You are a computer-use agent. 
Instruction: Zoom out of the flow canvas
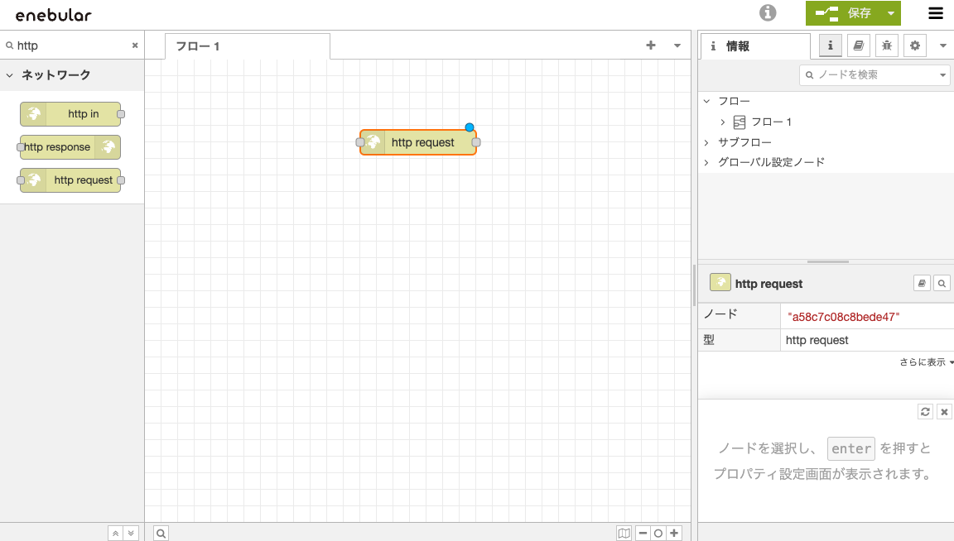643,534
